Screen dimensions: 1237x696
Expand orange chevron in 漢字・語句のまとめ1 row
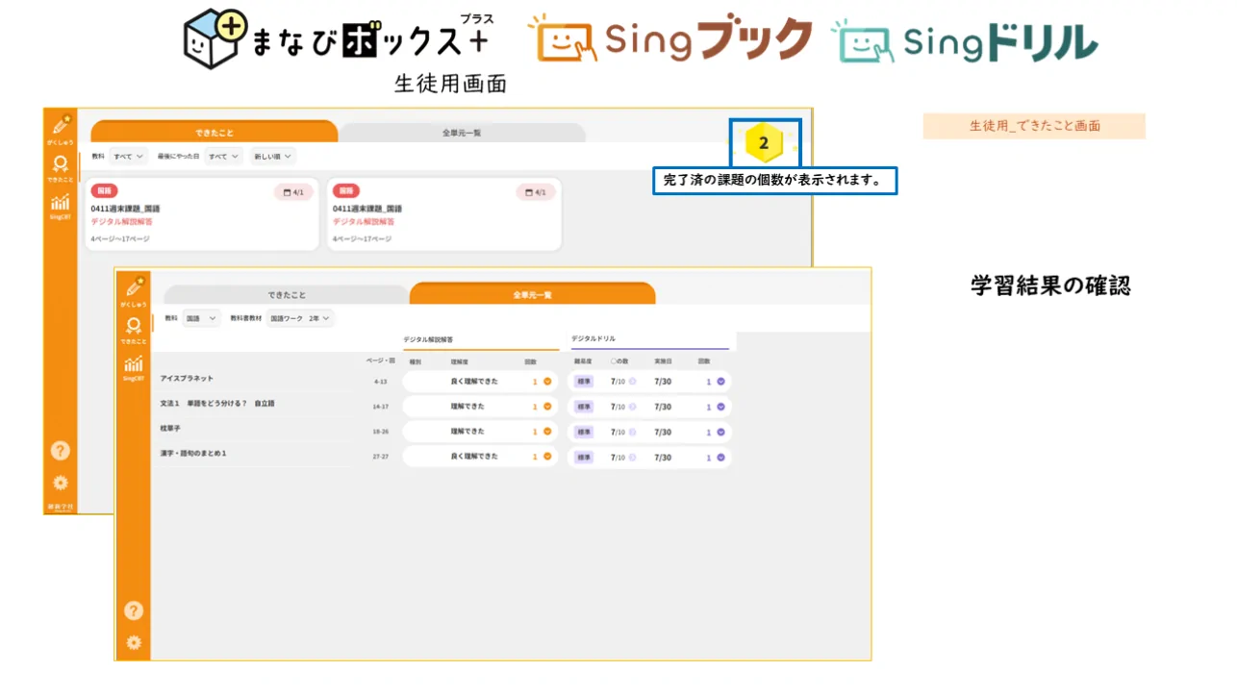(547, 458)
